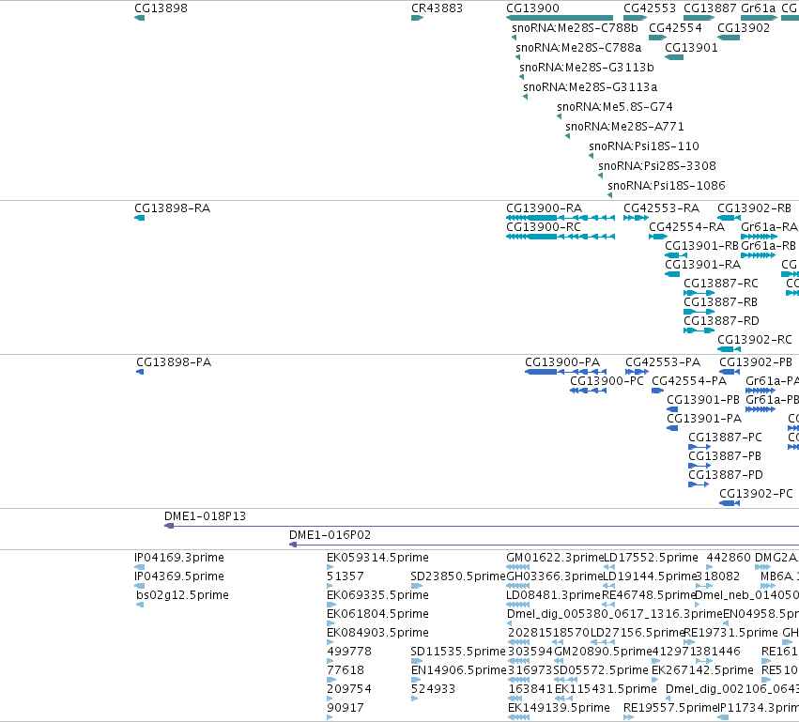Click snoRNA:Psi18S-110 label

[644, 146]
